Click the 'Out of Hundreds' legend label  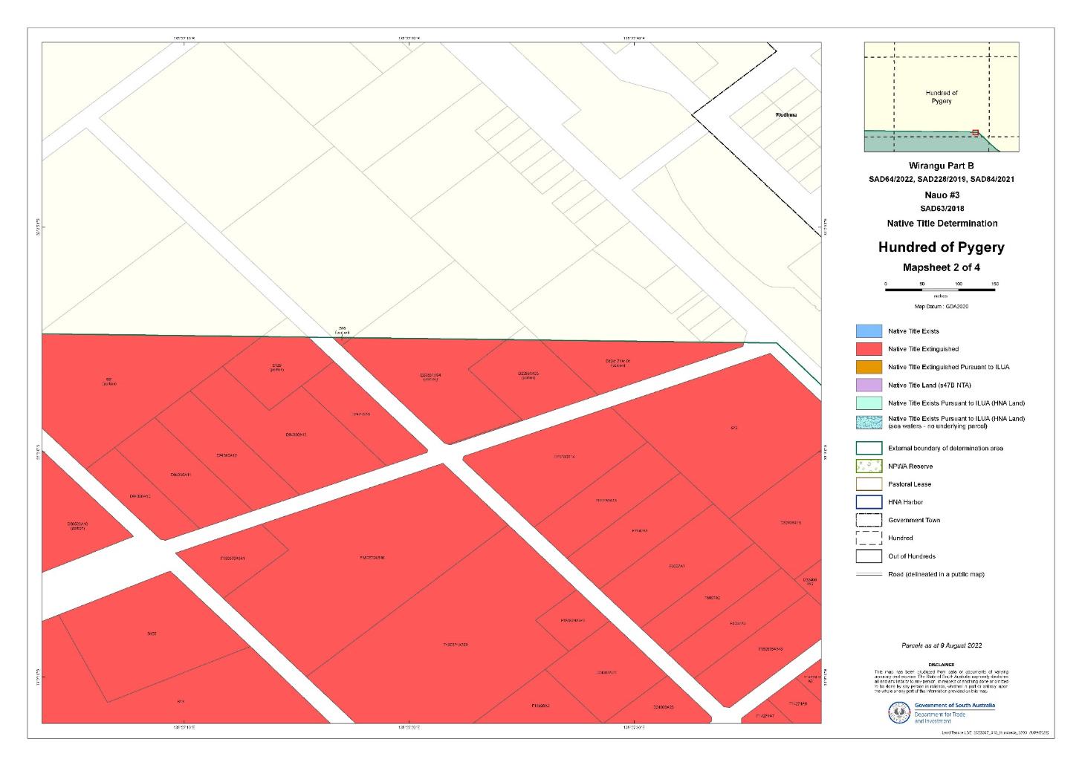click(912, 556)
